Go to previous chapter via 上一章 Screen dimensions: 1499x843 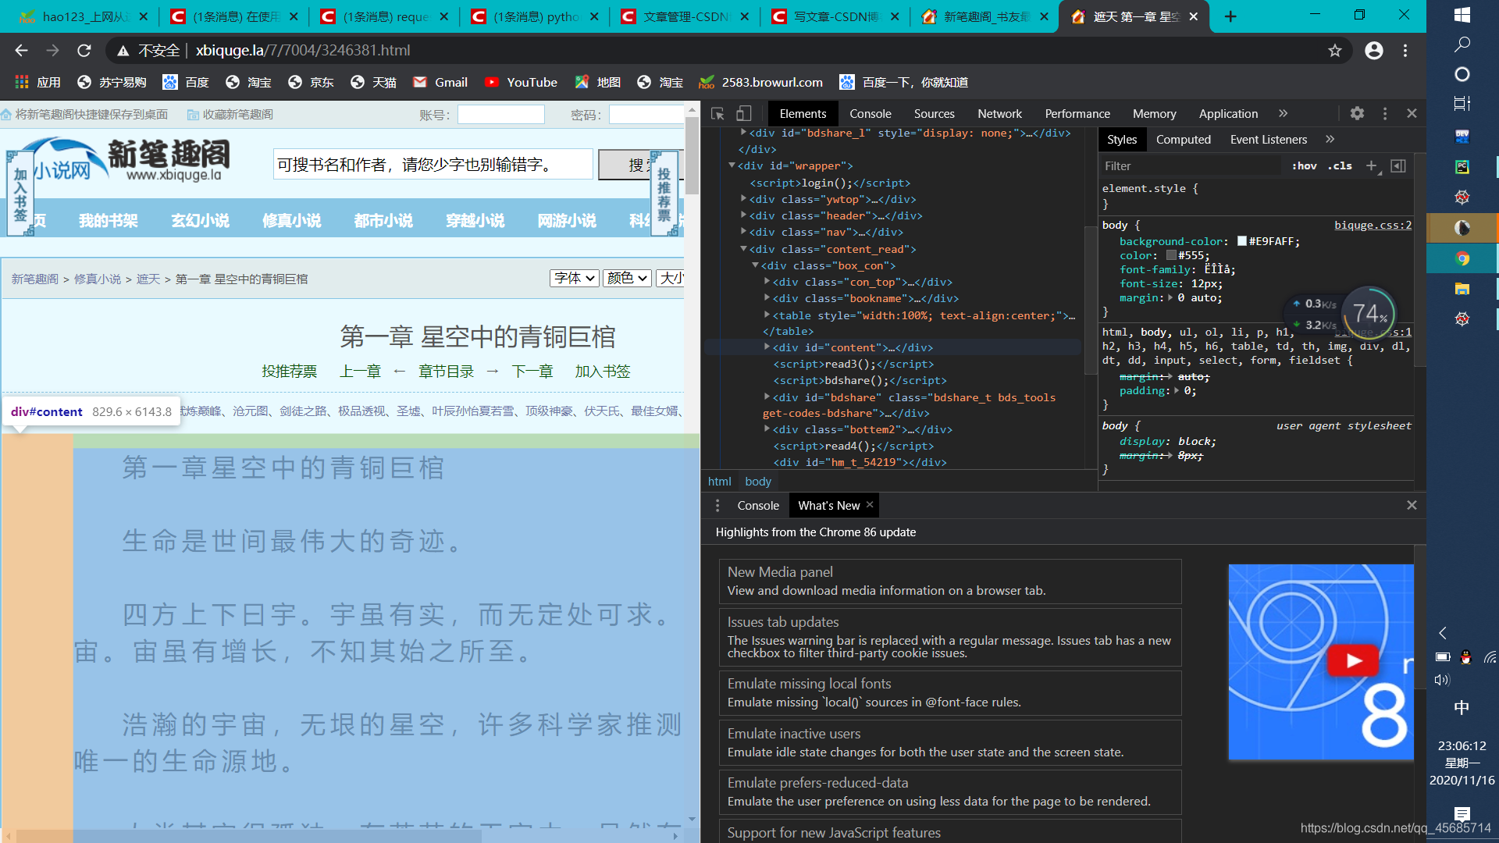360,372
